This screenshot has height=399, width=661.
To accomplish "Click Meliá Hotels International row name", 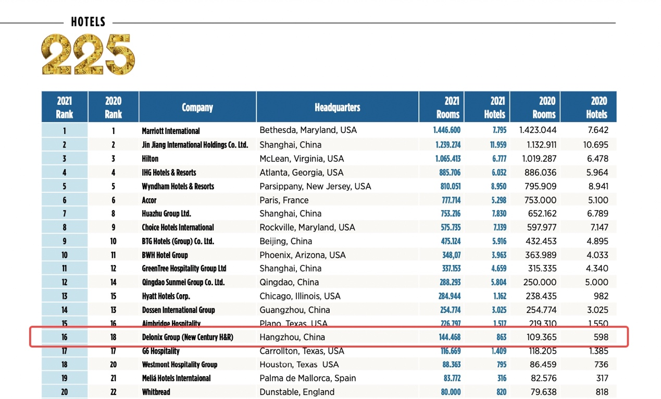I will pos(176,378).
